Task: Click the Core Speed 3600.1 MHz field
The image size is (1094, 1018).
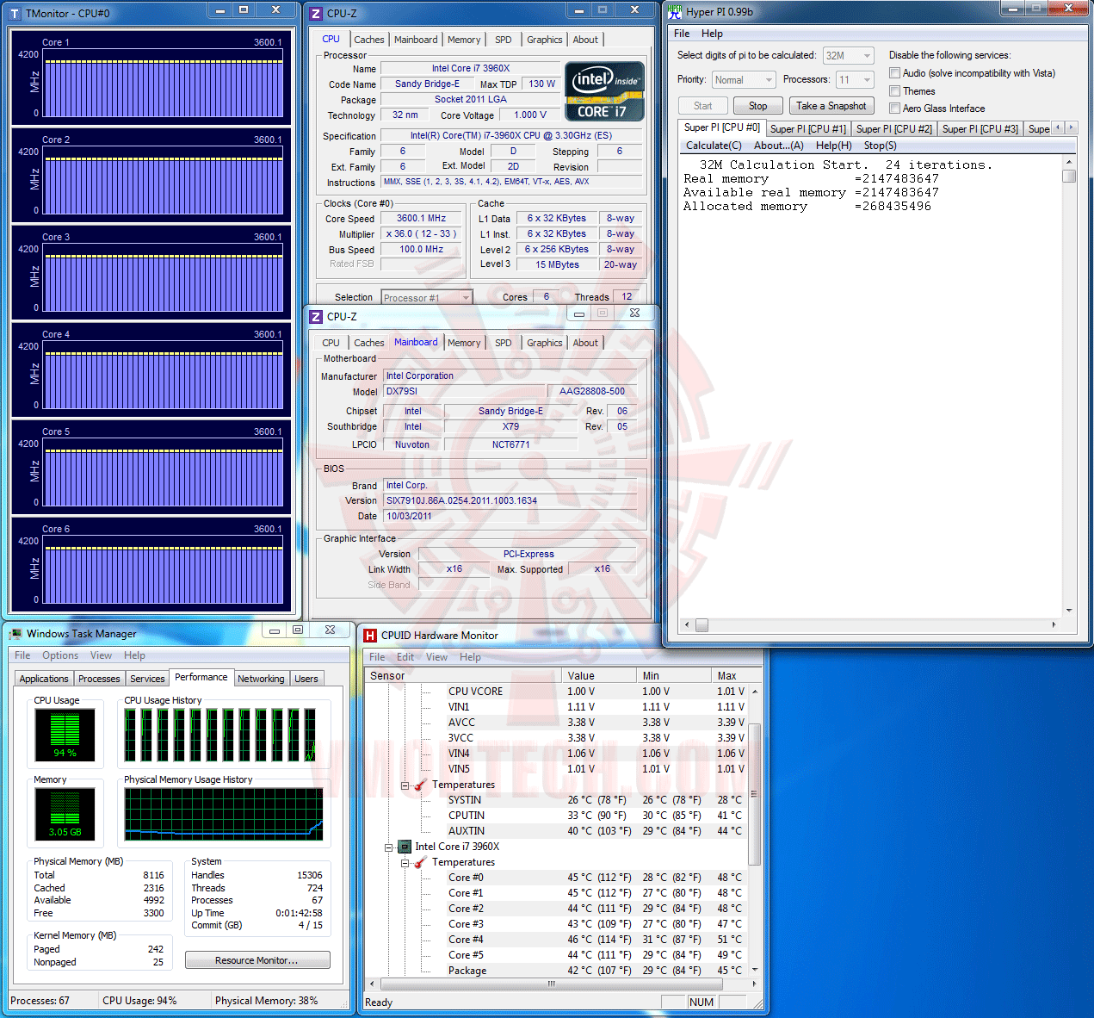Action: coord(422,219)
